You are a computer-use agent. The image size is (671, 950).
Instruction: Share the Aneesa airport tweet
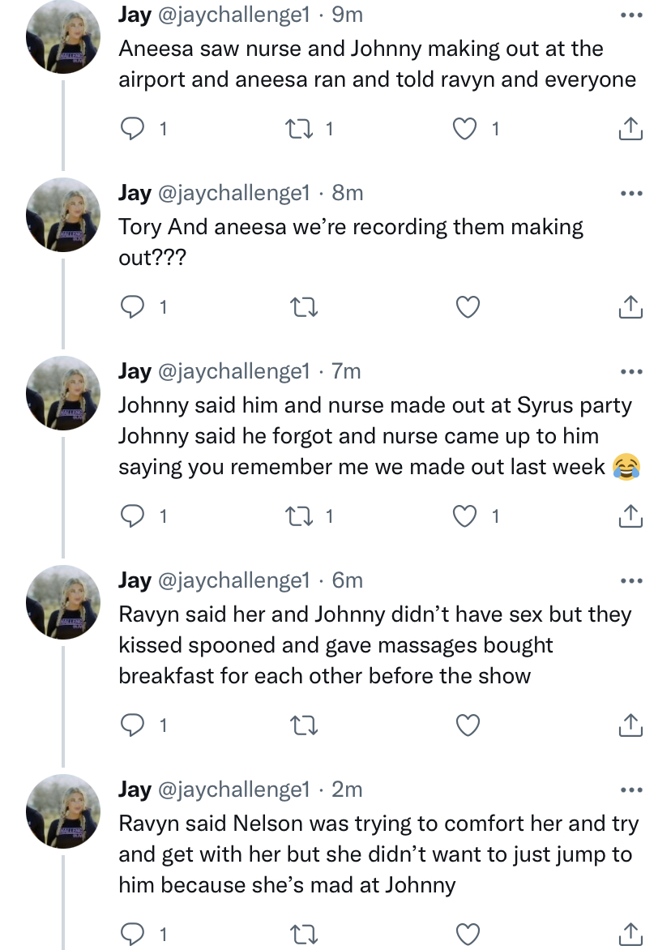click(x=630, y=128)
